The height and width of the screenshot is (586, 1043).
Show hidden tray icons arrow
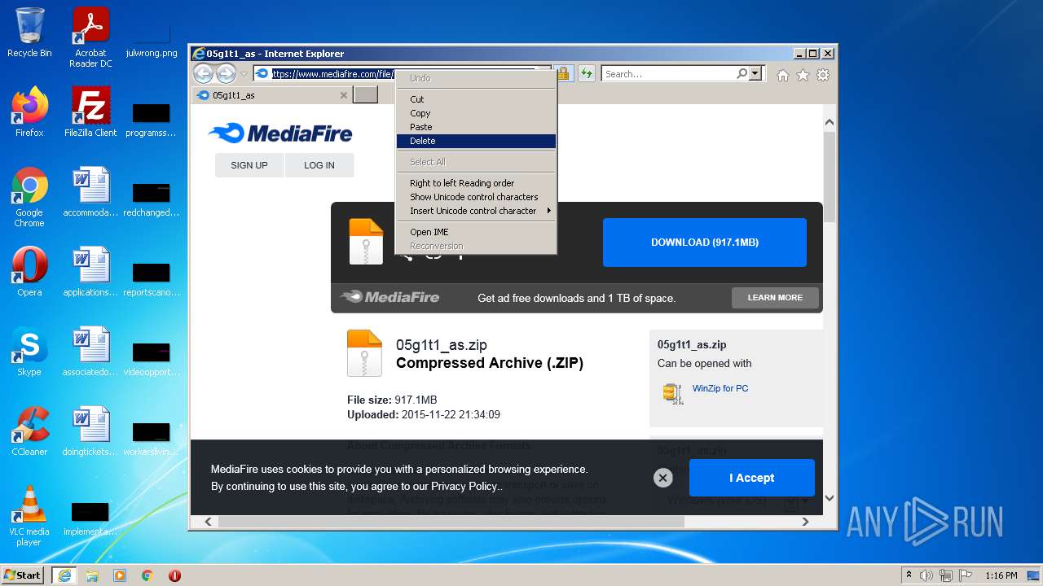click(909, 575)
